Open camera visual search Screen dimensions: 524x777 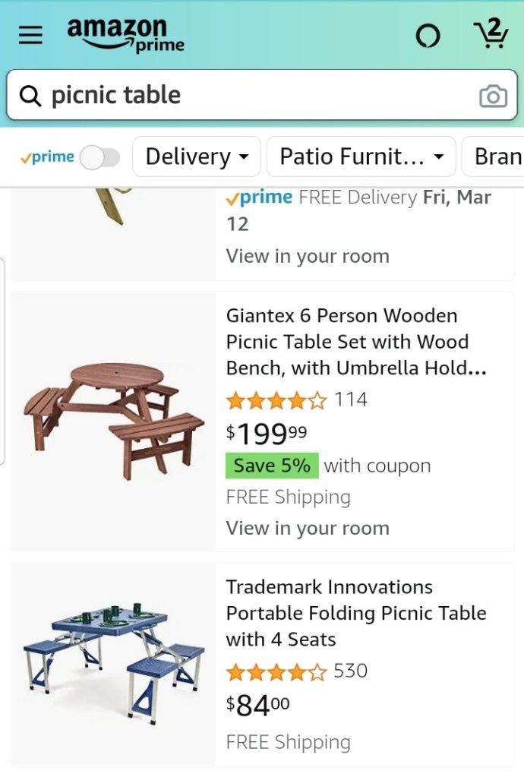(493, 96)
